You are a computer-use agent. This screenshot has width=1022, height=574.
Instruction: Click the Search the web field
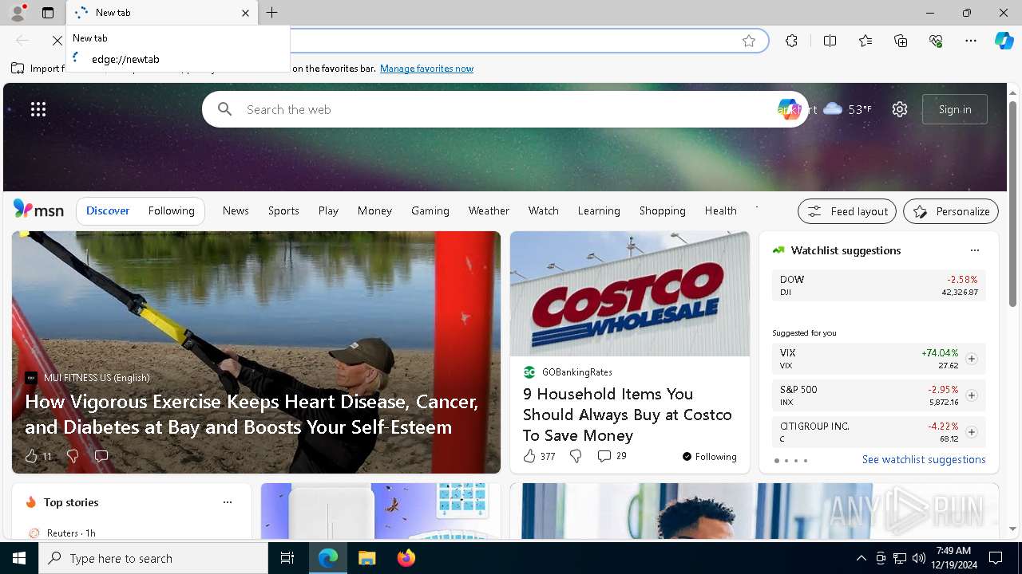(505, 109)
